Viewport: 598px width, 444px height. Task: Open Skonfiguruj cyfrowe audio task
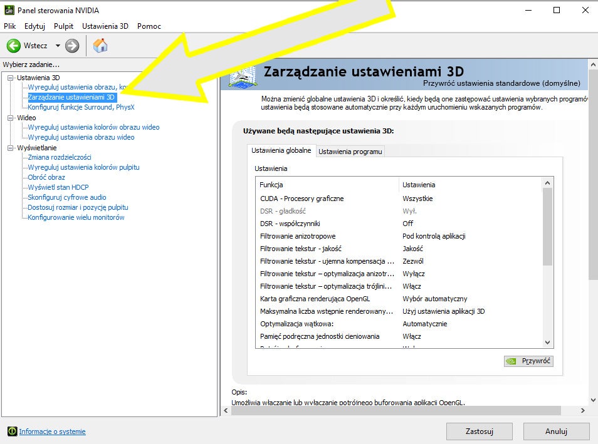point(66,197)
